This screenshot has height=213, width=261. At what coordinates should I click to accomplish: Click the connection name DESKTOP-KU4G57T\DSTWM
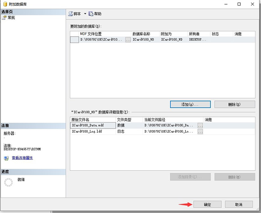pos(22,149)
